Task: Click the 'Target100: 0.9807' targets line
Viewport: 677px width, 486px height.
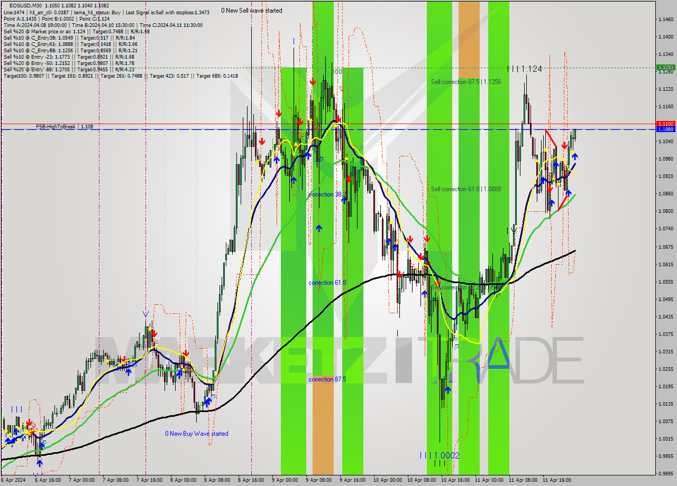Action: [121, 76]
